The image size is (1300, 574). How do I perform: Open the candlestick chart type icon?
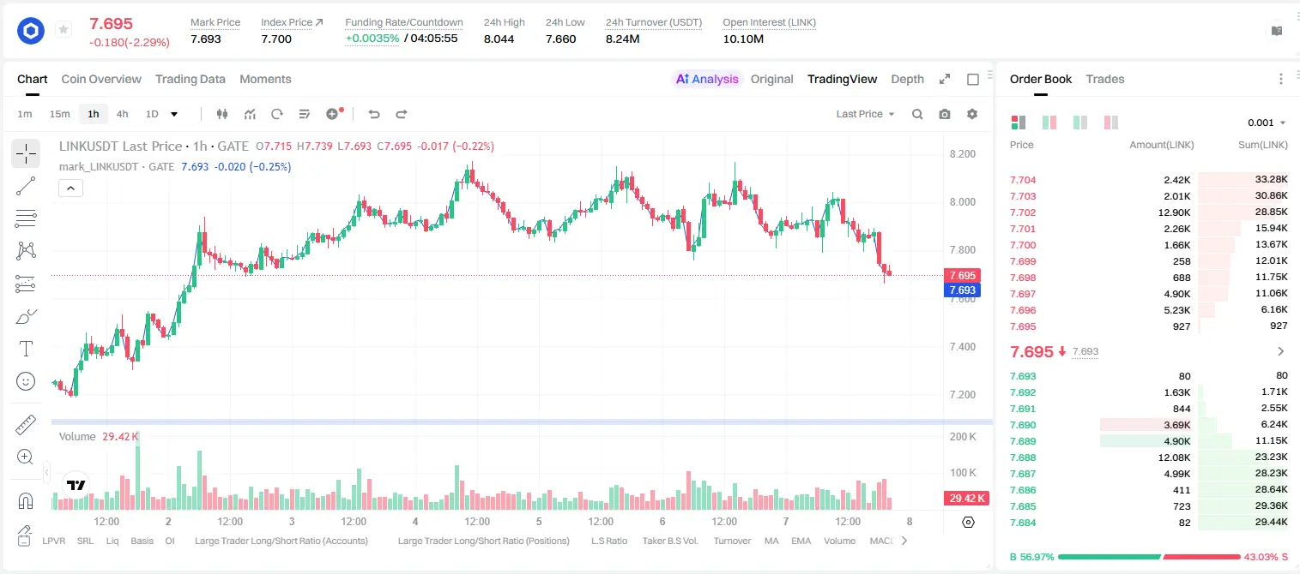[x=223, y=114]
